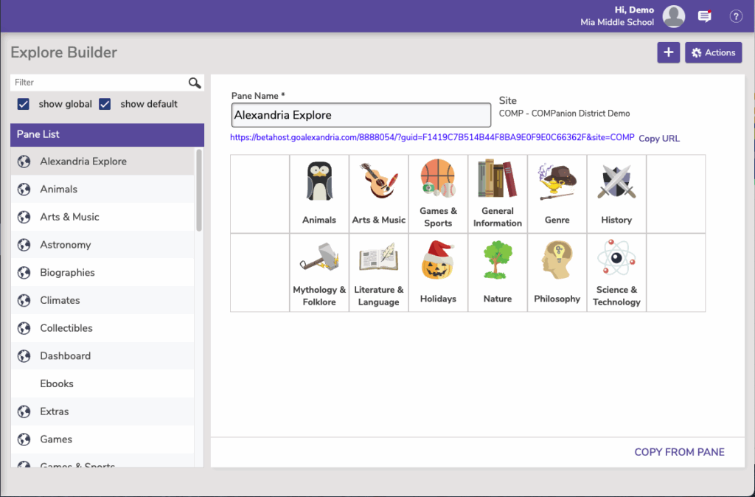The height and width of the screenshot is (497, 755).
Task: Click the Pane List vertical scrollbar
Action: point(199,190)
